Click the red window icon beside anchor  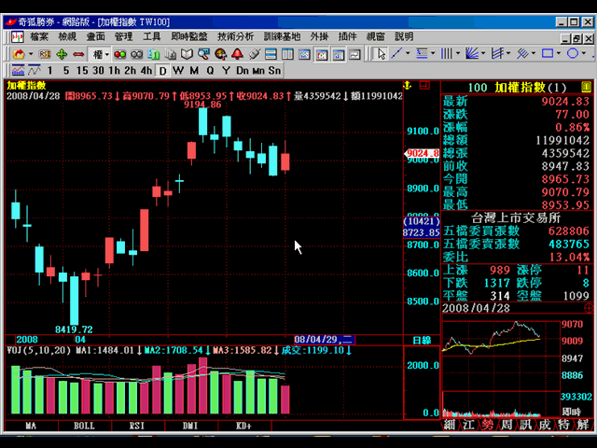[x=424, y=85]
